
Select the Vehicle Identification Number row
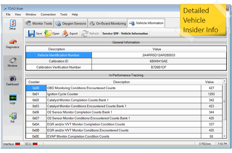[x=126, y=55]
